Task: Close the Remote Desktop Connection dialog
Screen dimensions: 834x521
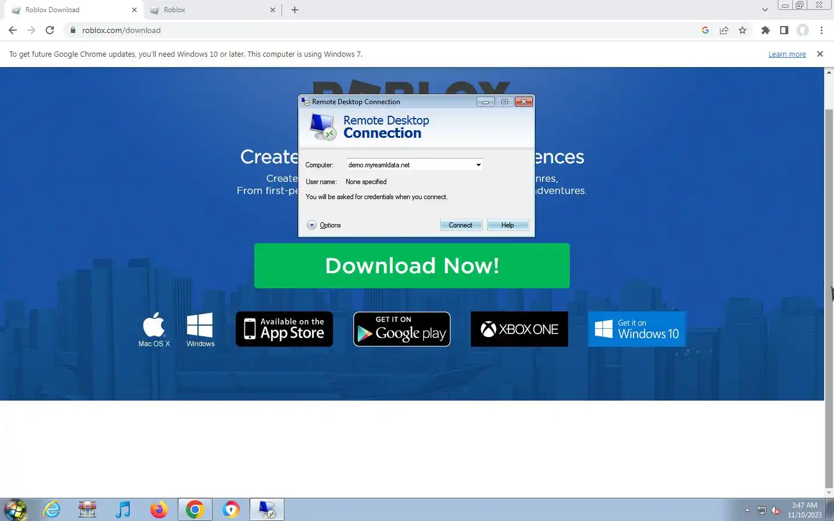Action: [x=524, y=102]
